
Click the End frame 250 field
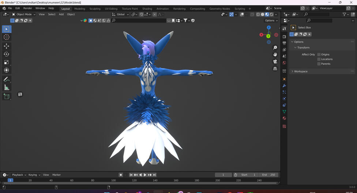pyautogui.click(x=268, y=175)
